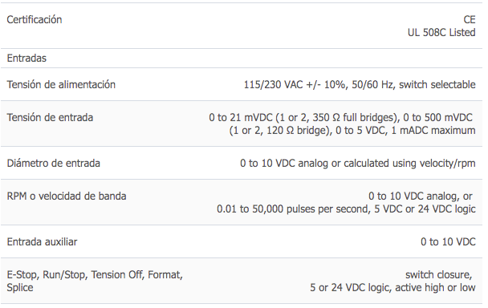
Task: Click the UL 508C Listed value
Action: click(441, 32)
